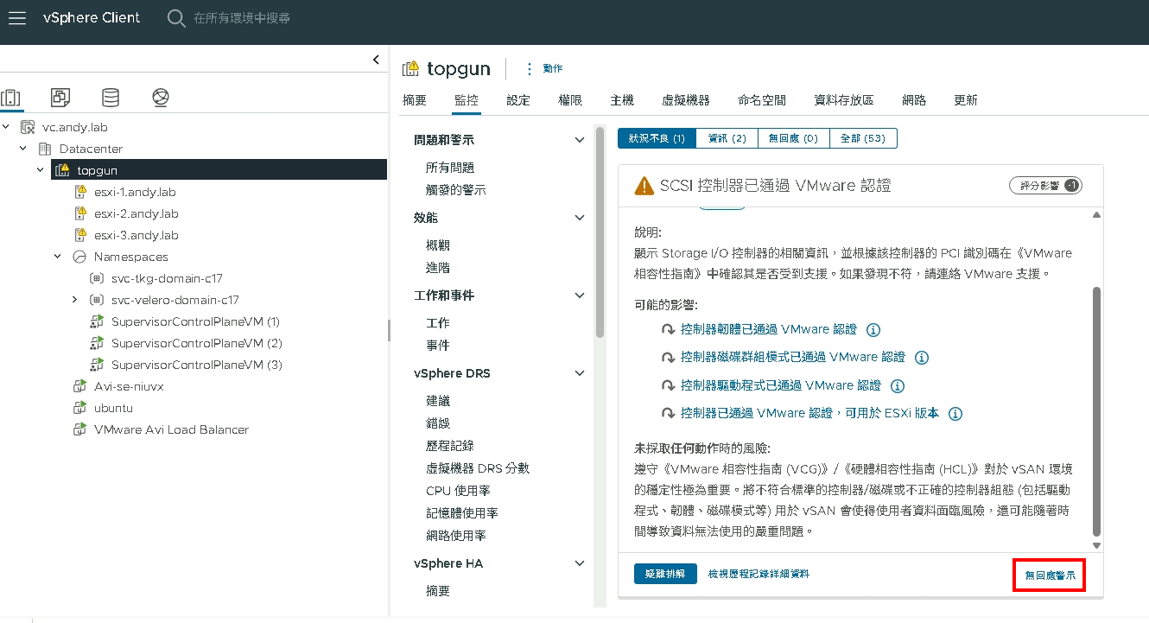
Task: Collapse the 工作和事件 section
Action: [x=580, y=296]
